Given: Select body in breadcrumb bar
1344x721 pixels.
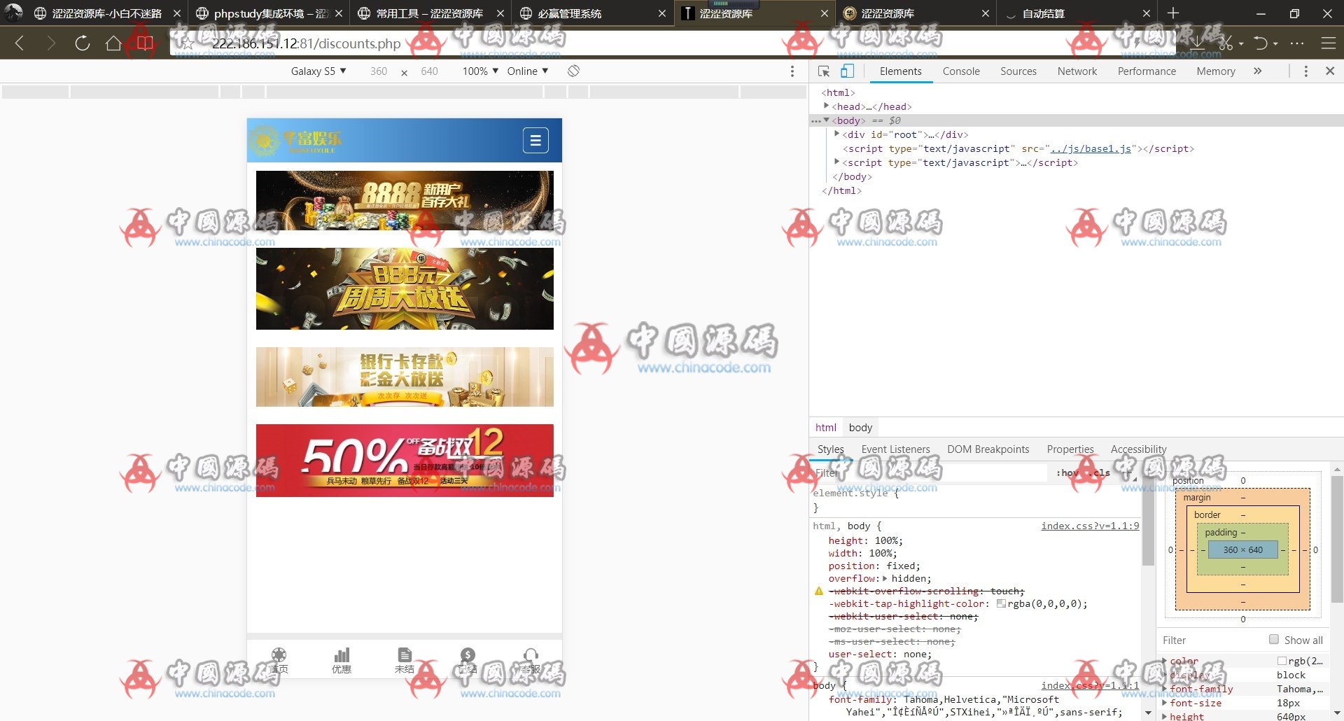Looking at the screenshot, I should (860, 427).
